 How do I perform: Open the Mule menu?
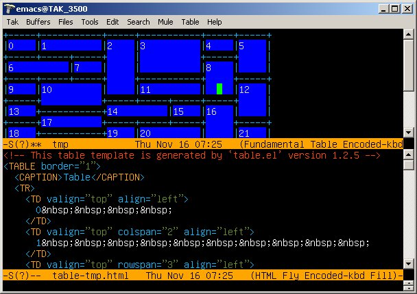point(165,22)
